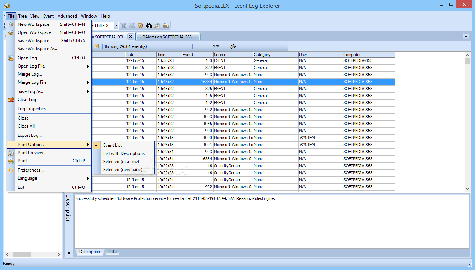Open the View menu
This screenshot has height=270, width=475.
tap(35, 16)
